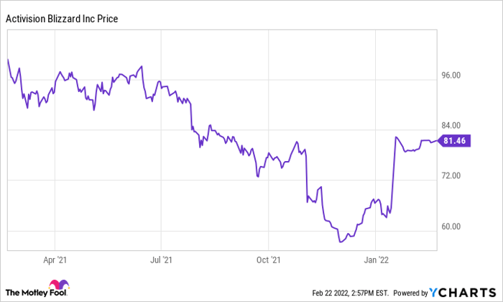Click the 96.00 y-axis label
The image size is (503, 302).
[x=454, y=75]
